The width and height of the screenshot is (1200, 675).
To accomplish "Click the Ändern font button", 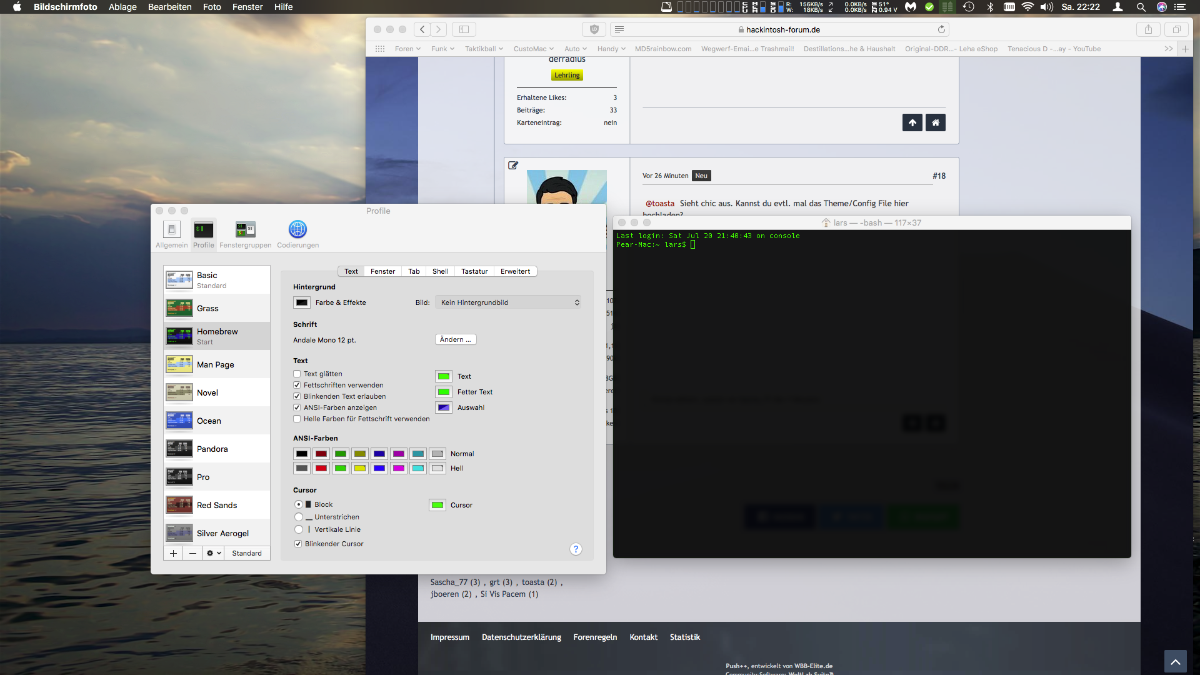I will pos(456,339).
